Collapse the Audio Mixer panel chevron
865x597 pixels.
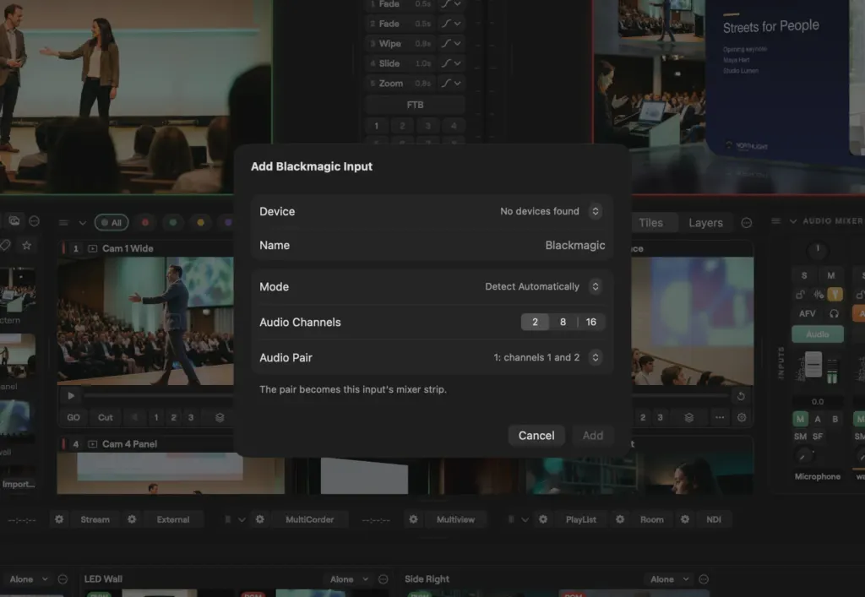pyautogui.click(x=793, y=221)
